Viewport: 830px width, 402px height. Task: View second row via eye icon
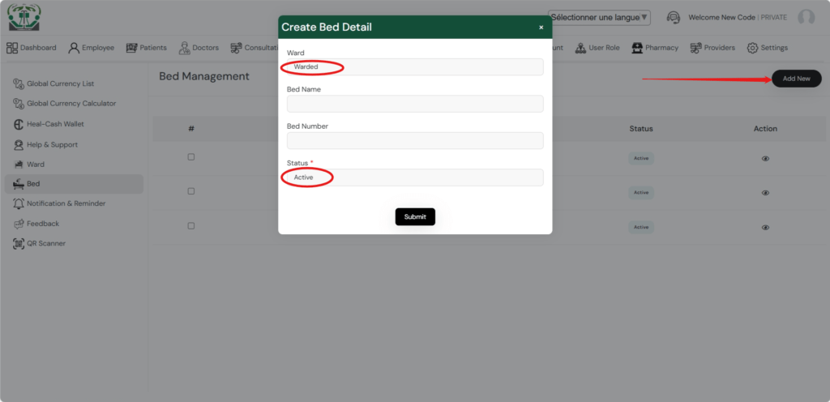click(x=765, y=193)
